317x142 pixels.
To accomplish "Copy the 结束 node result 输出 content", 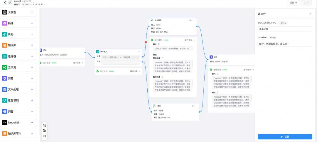I will click(x=218, y=92).
